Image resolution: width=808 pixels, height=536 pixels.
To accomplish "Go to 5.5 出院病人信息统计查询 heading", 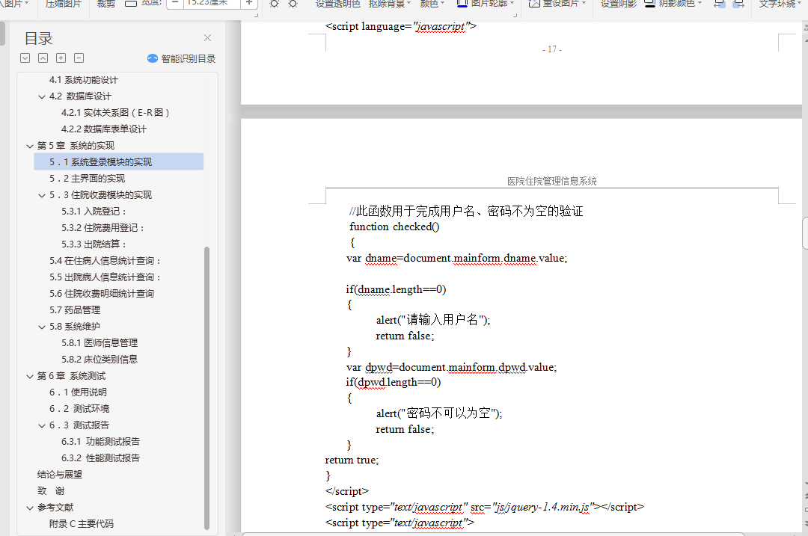I will pyautogui.click(x=105, y=277).
